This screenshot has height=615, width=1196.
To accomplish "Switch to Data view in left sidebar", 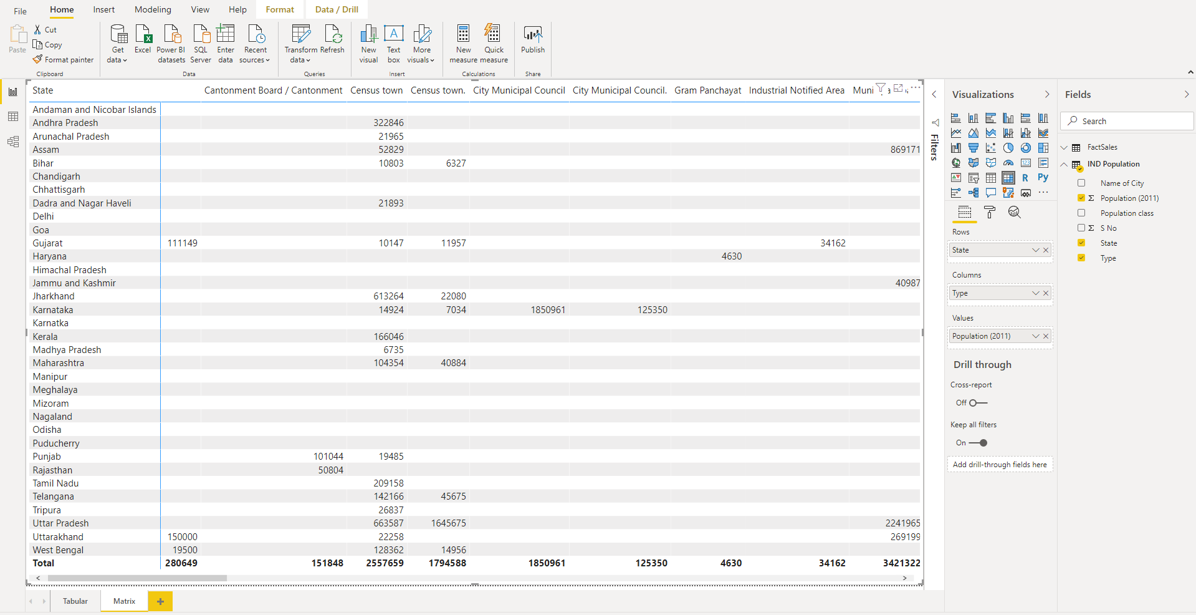I will click(x=12, y=117).
